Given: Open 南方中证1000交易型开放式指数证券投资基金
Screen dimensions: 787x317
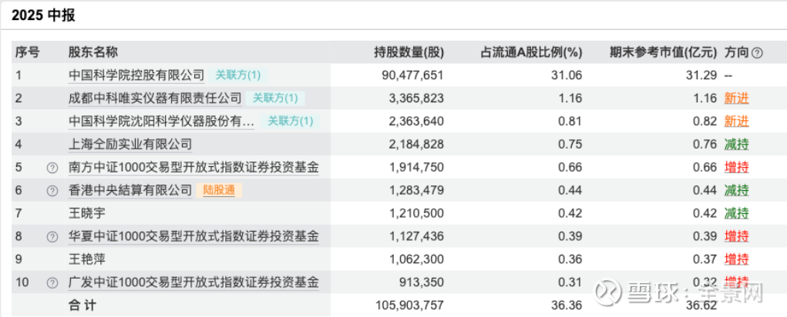Looking at the screenshot, I should [x=193, y=168].
